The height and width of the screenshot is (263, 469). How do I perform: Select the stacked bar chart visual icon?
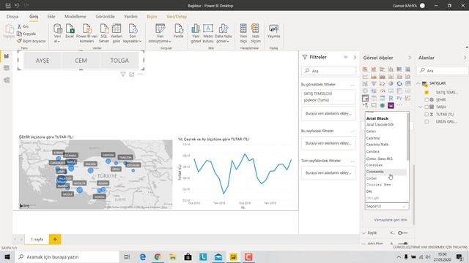click(x=365, y=69)
